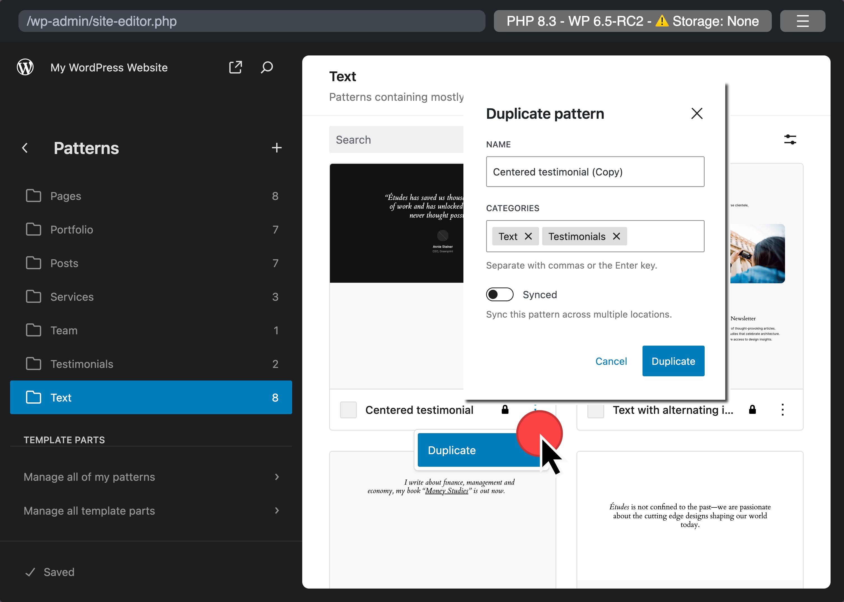Click the external link icon for My WordPress Website

pos(235,67)
